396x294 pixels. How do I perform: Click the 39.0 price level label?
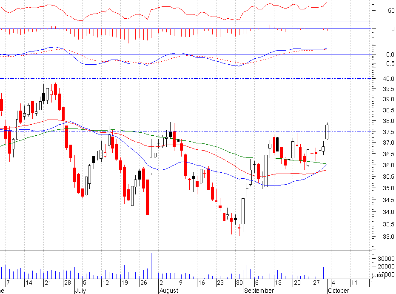click(x=388, y=99)
